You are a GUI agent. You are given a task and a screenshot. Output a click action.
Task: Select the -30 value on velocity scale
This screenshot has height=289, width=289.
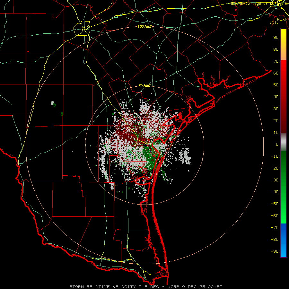(x=275, y=180)
